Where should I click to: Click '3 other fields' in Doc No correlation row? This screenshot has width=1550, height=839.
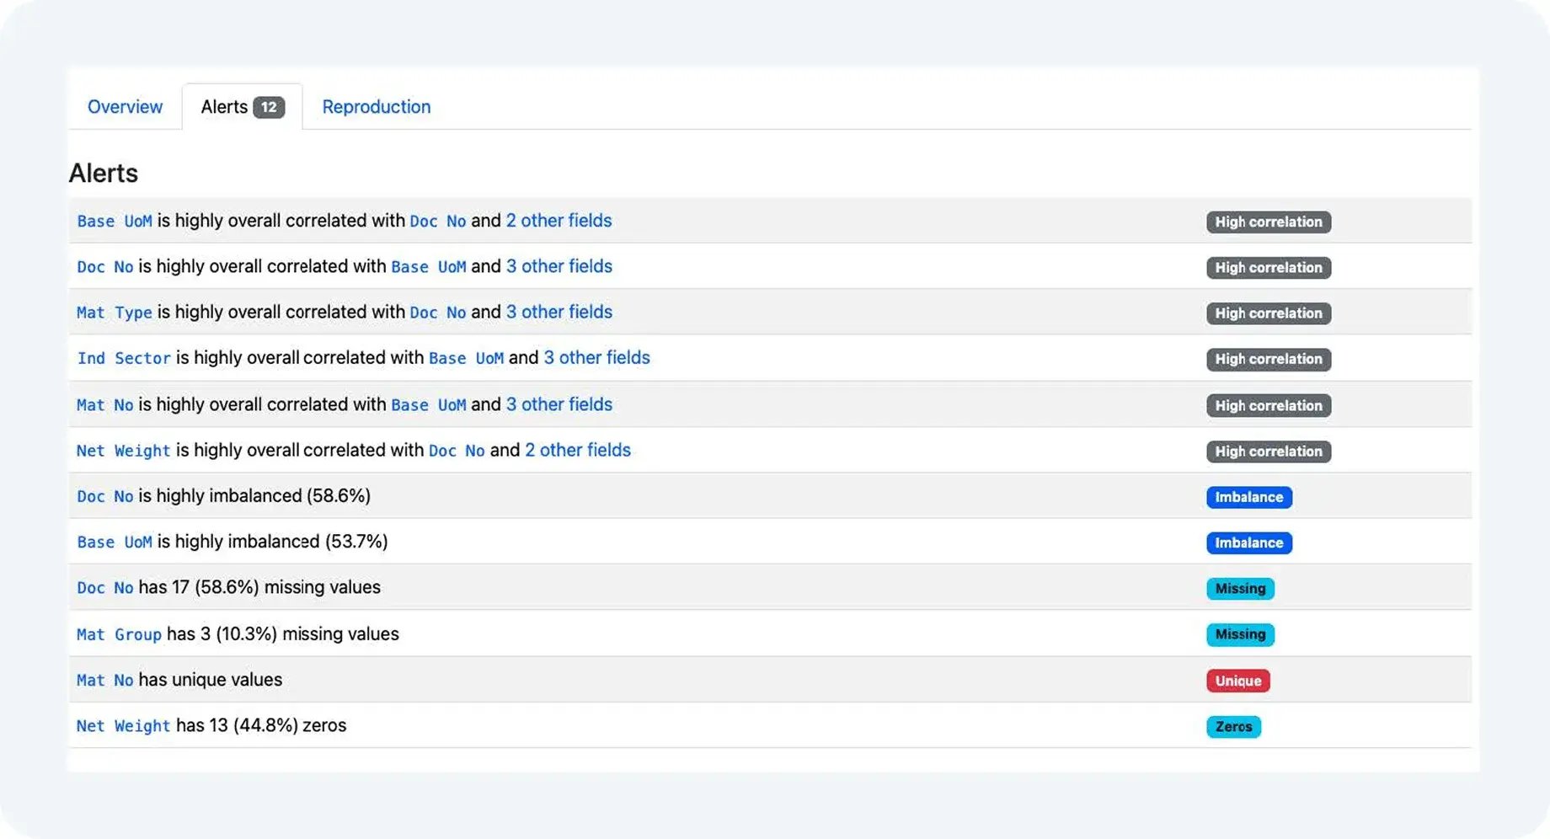click(559, 266)
